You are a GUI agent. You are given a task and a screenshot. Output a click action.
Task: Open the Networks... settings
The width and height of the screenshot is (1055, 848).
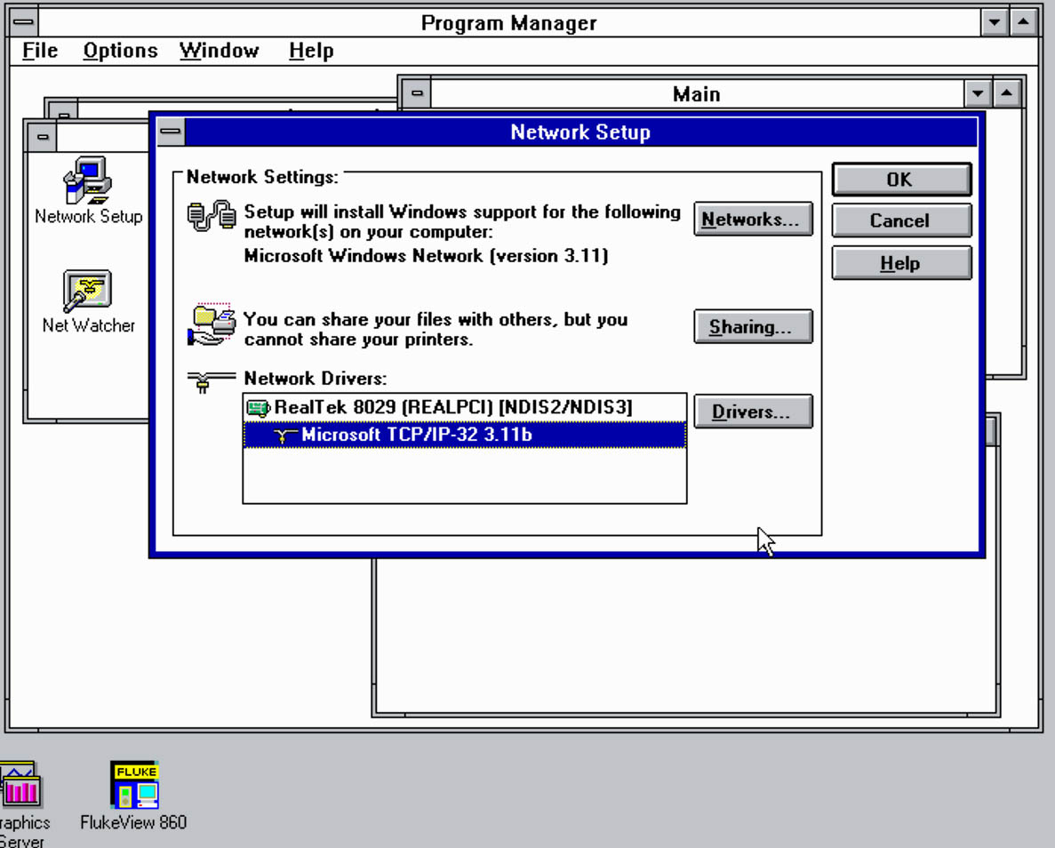[753, 220]
